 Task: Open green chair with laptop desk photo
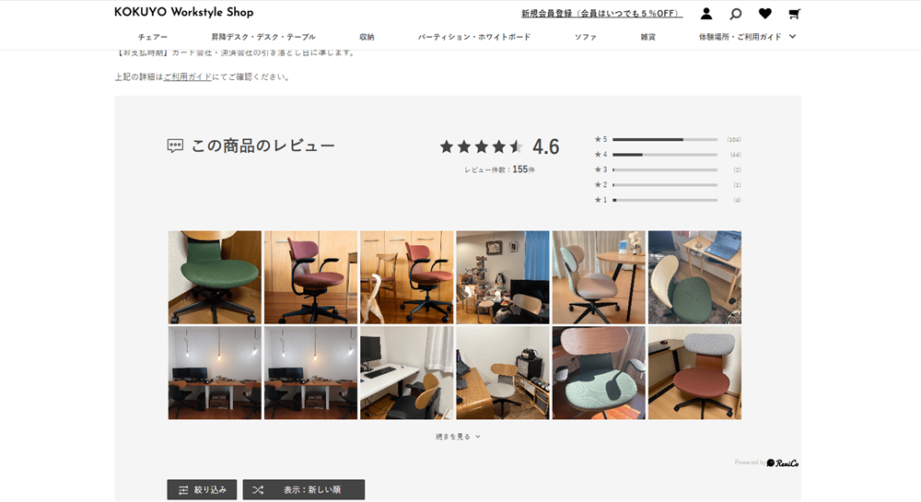tap(694, 277)
